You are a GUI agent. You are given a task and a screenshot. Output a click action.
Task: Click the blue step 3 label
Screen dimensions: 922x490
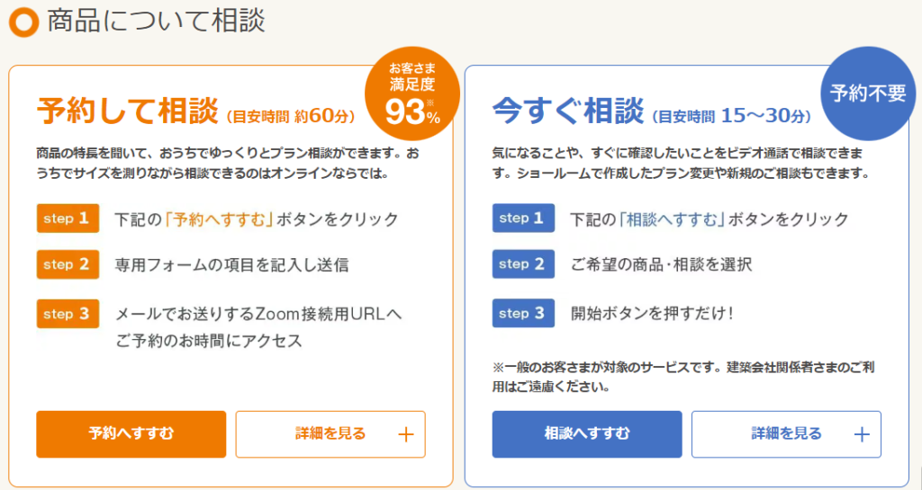(x=524, y=314)
